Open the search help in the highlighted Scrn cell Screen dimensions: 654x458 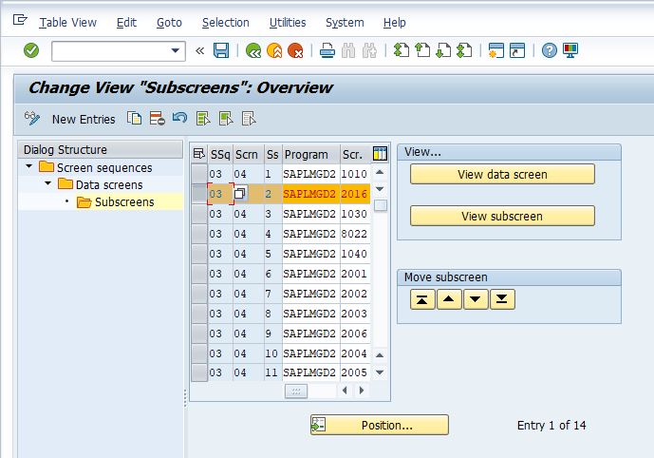coord(240,194)
